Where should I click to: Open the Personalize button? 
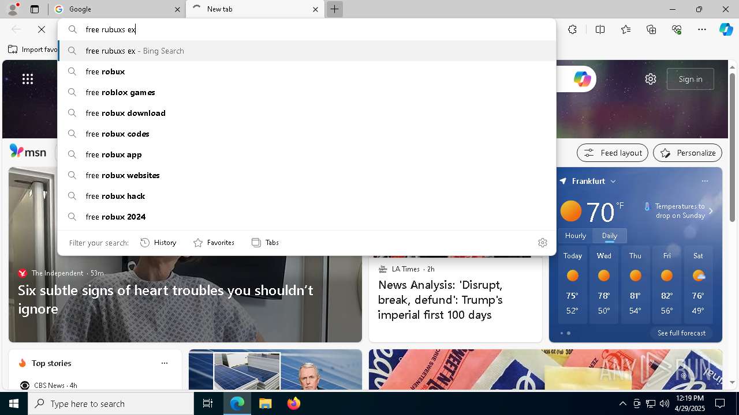(688, 153)
